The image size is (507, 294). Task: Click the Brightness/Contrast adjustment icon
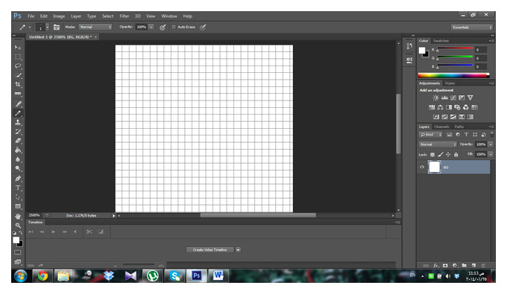[435, 98]
